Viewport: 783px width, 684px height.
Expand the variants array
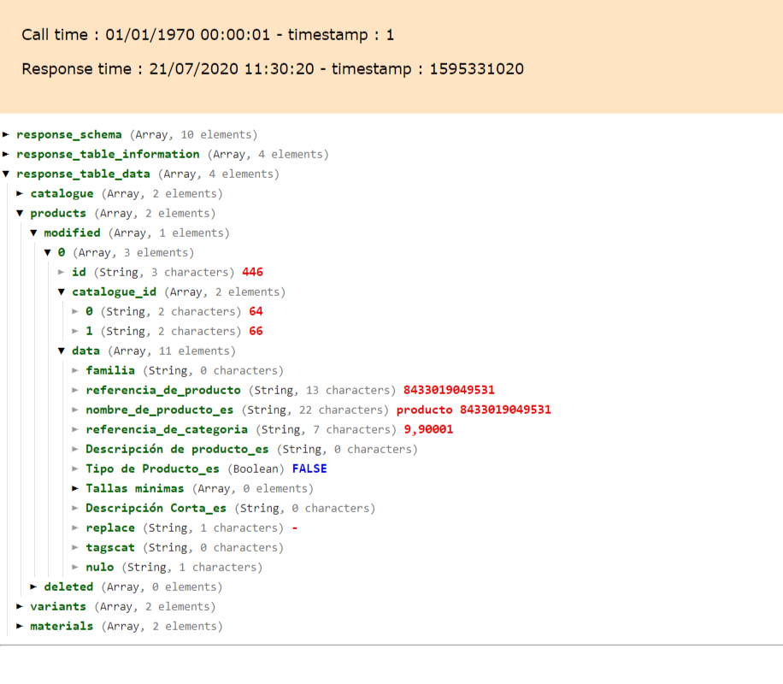click(20, 606)
